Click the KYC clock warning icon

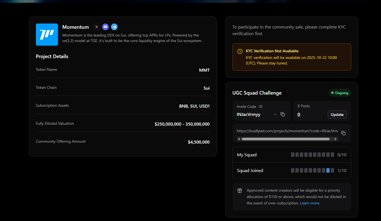pos(240,51)
